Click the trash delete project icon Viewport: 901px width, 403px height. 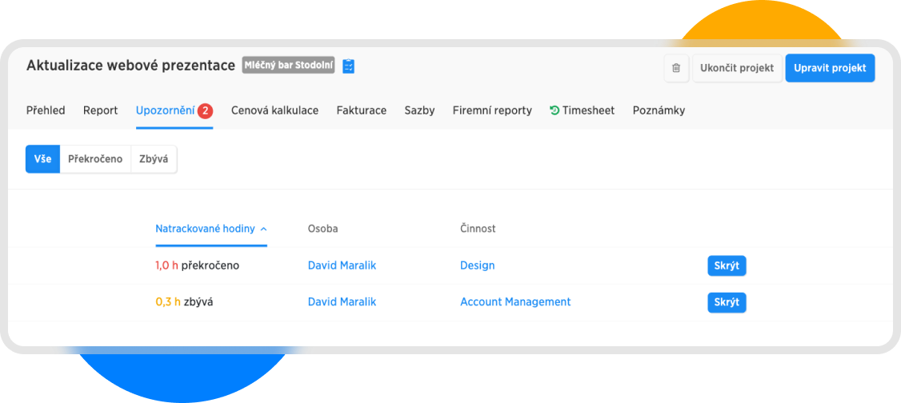[x=676, y=69]
